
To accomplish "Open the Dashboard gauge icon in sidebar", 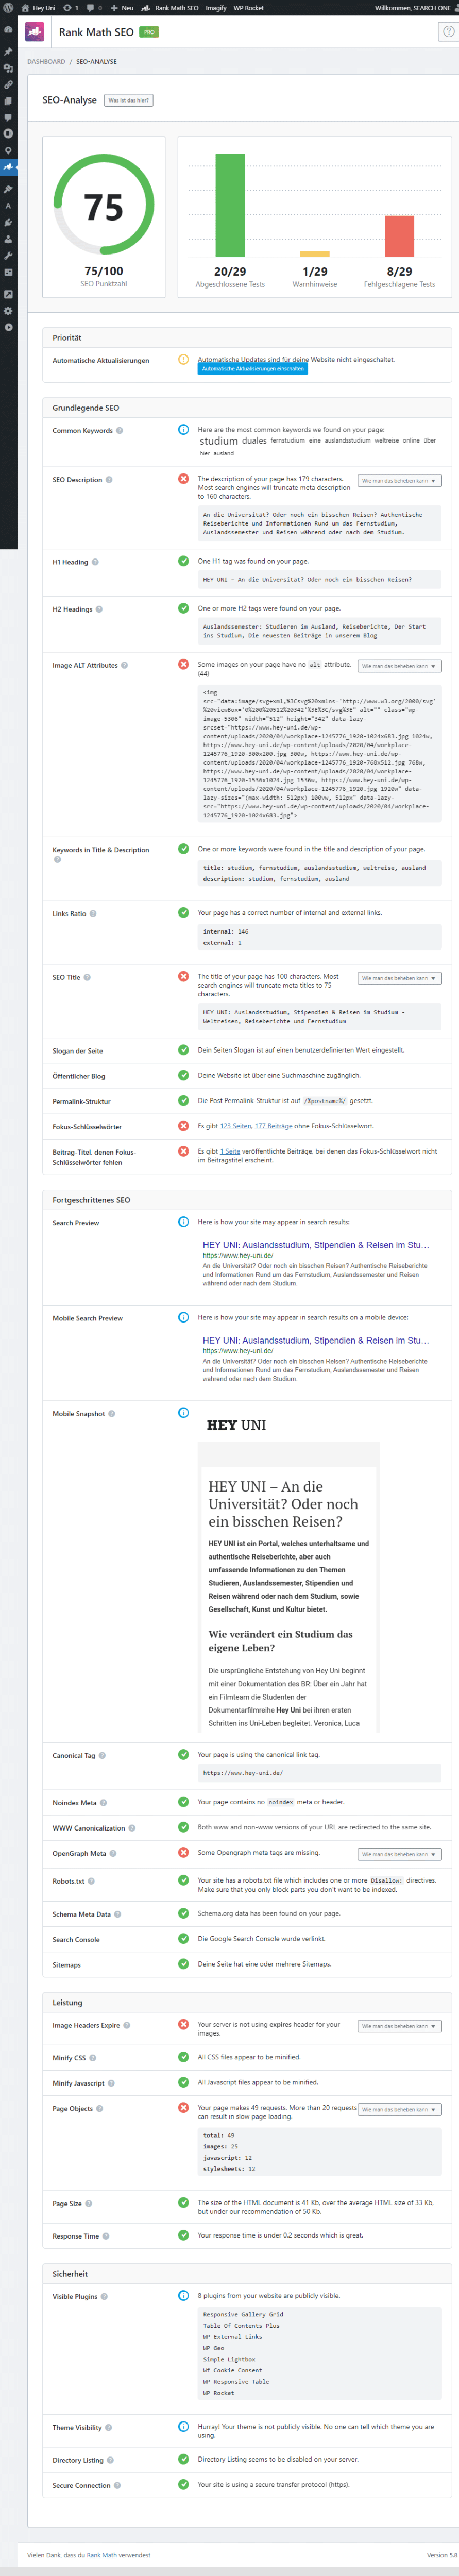I will pyautogui.click(x=8, y=30).
